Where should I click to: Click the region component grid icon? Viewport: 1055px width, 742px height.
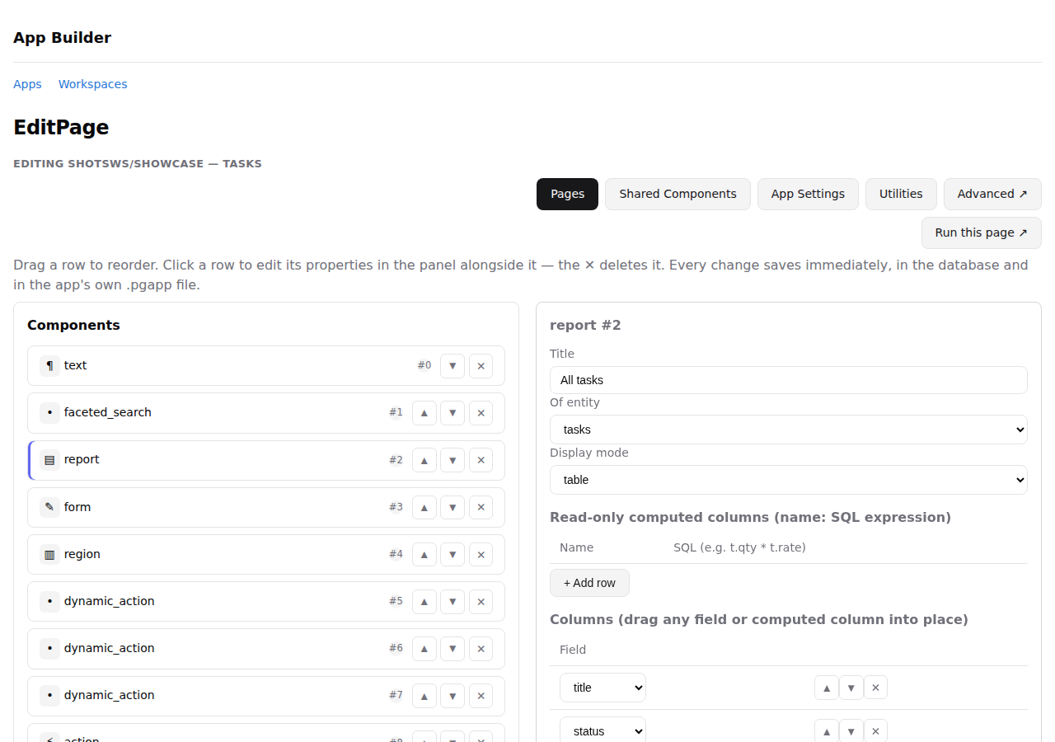49,554
